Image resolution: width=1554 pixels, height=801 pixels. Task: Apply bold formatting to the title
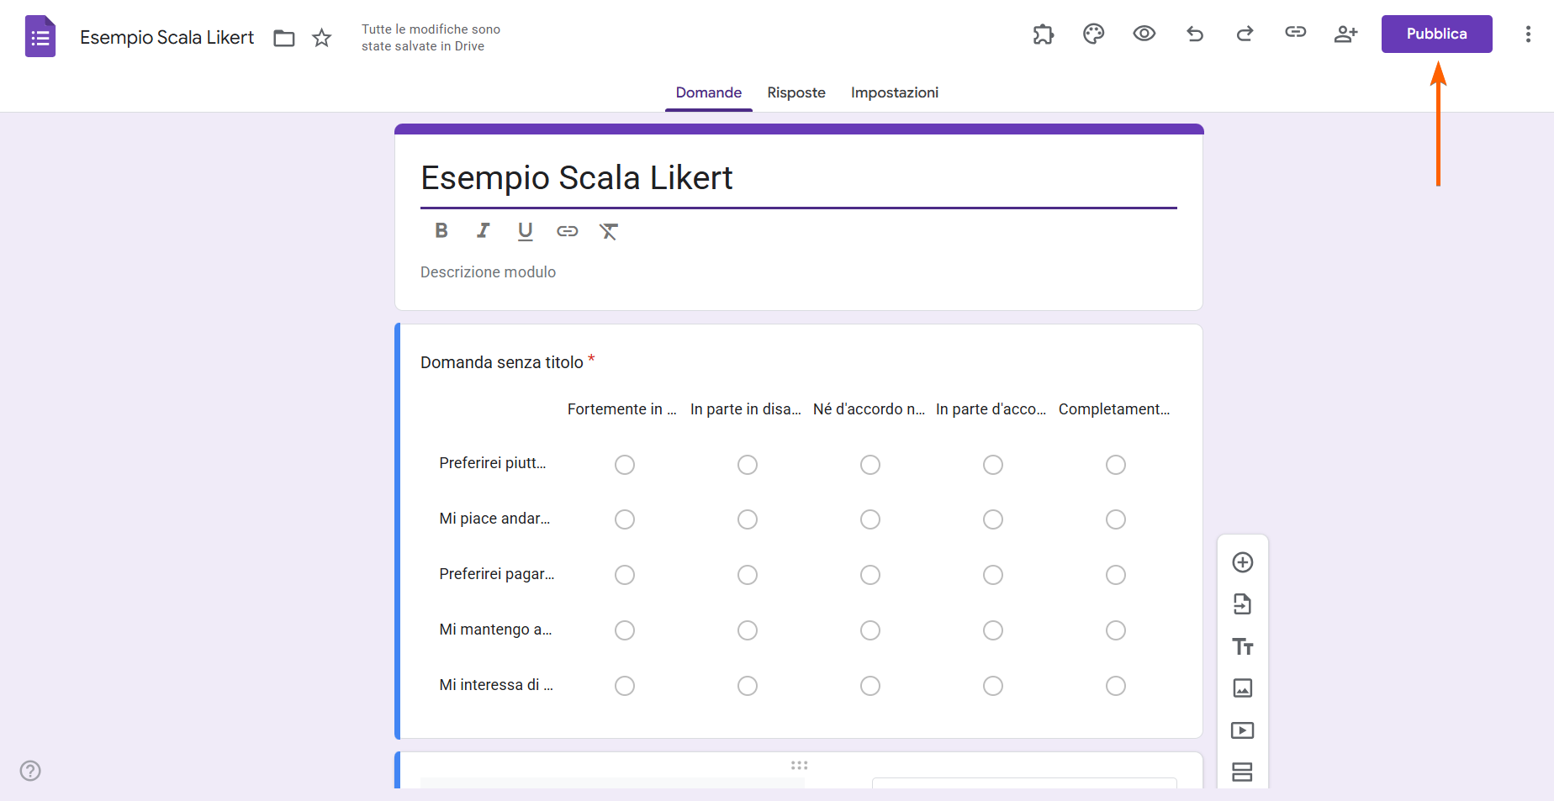tap(441, 230)
